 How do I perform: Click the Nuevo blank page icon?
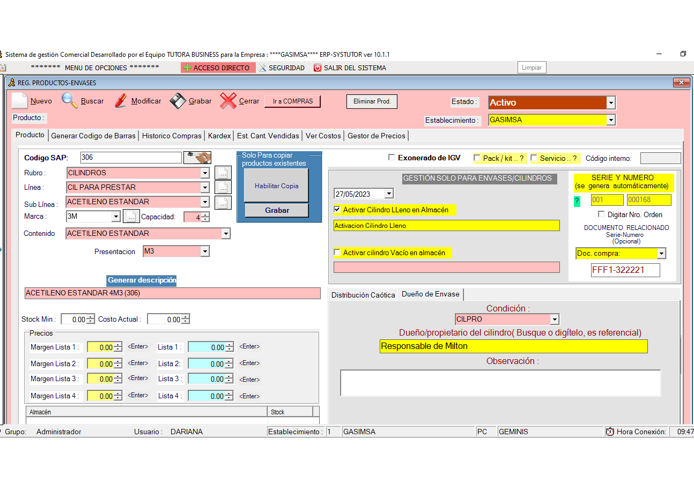pyautogui.click(x=20, y=101)
